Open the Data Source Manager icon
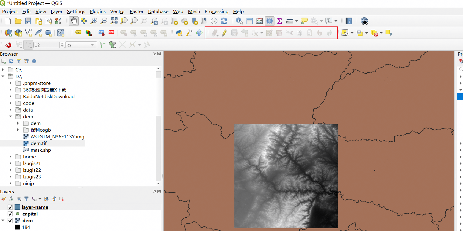The height and width of the screenshot is (231, 463). pyautogui.click(x=8, y=33)
